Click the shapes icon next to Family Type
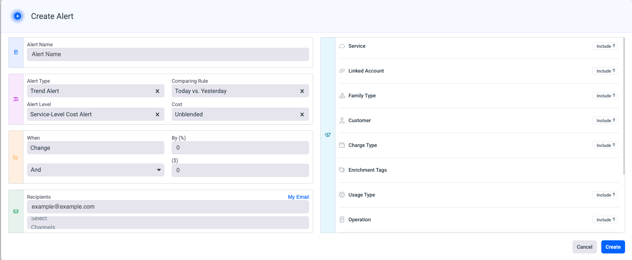Viewport: 632px width, 260px height. pos(342,96)
